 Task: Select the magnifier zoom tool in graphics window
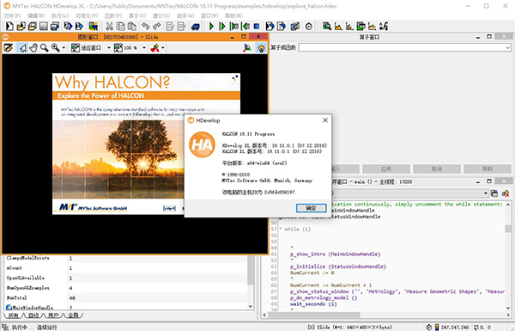coord(44,47)
